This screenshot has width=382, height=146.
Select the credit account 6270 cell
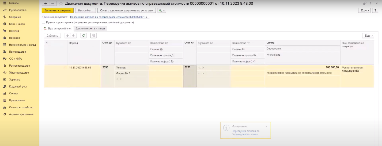[190, 76]
